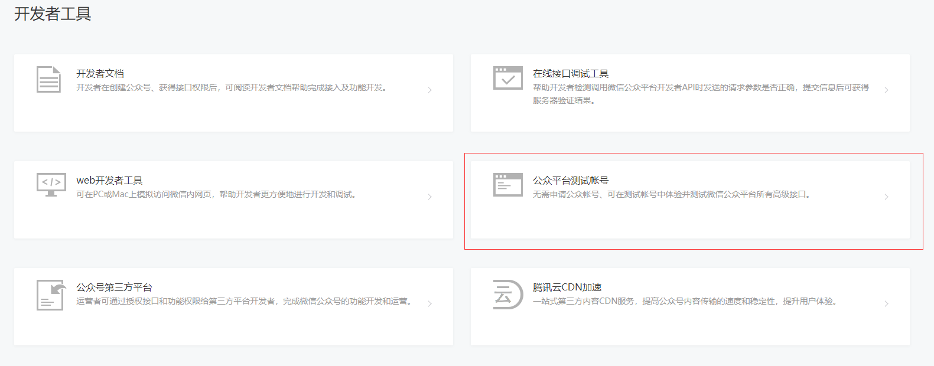Open the chevron arrow on 腾讯云CDN加速 card
The width and height of the screenshot is (934, 366).
point(887,303)
